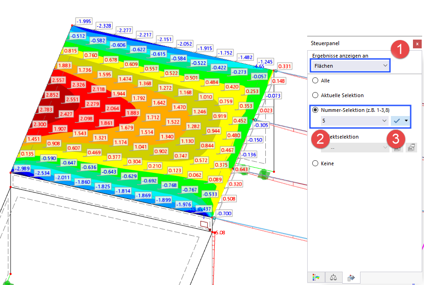
Task: Select the Alle radio button
Action: coord(315,81)
